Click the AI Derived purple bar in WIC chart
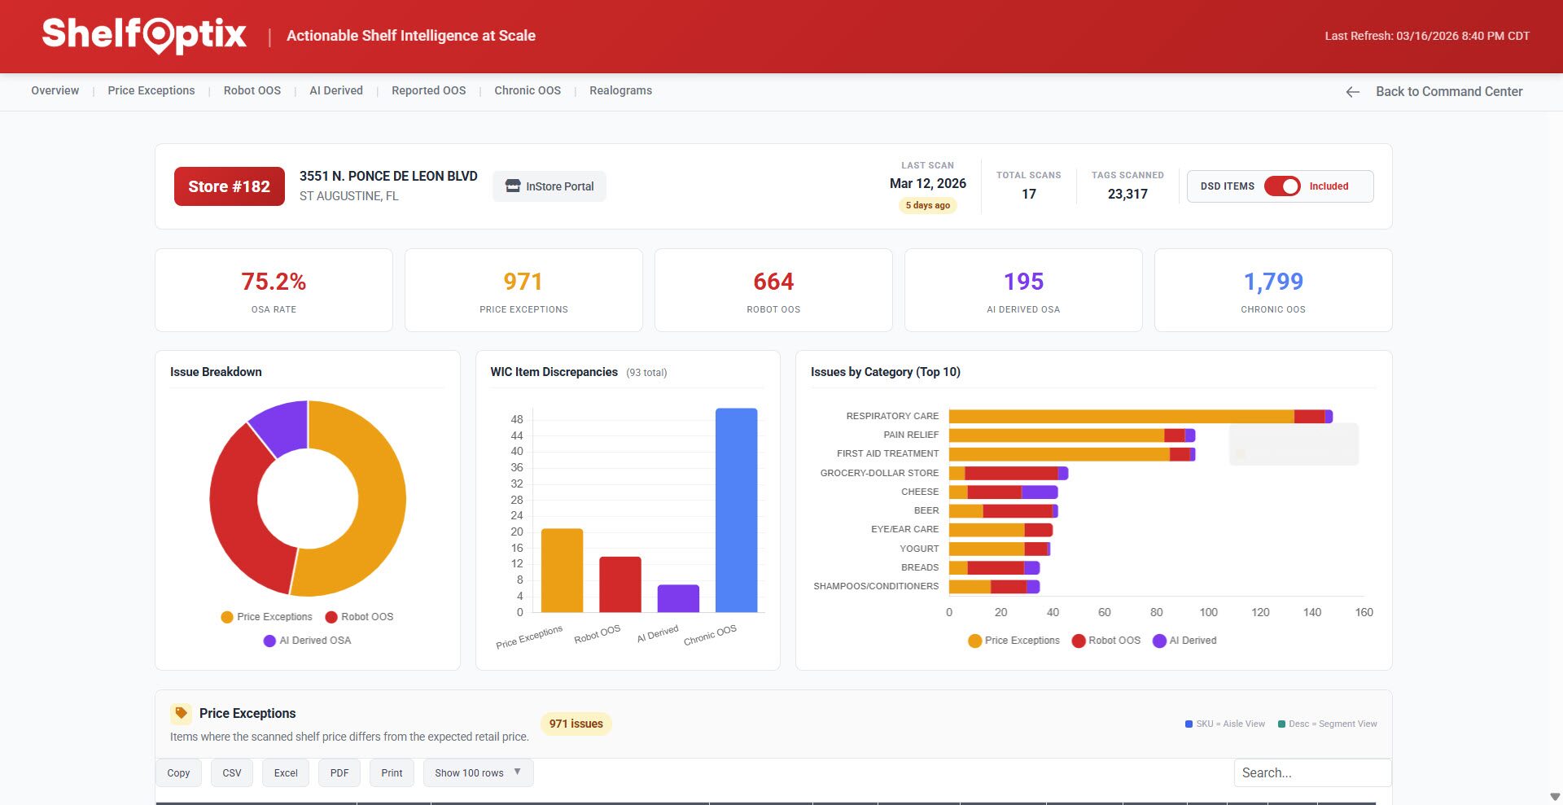Viewport: 1563px width, 805px height. [678, 598]
